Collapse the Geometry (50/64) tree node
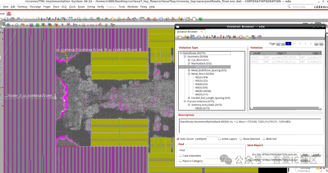 185,57
